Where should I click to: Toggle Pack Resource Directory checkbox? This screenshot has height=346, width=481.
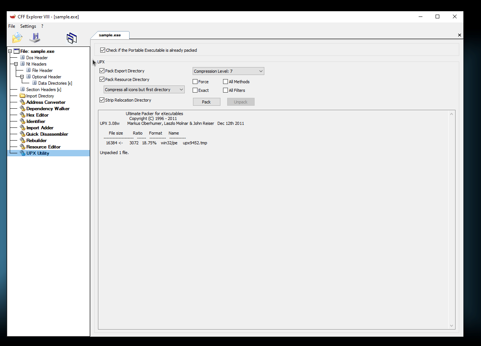102,79
